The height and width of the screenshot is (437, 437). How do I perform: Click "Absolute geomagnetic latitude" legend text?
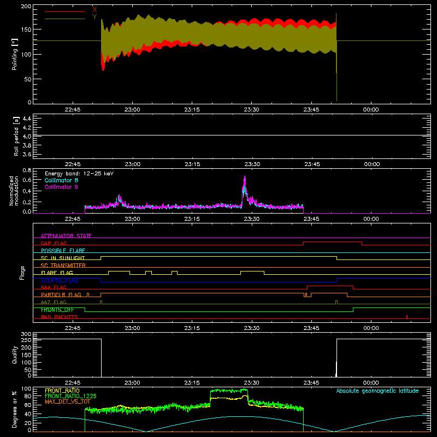tap(377, 391)
